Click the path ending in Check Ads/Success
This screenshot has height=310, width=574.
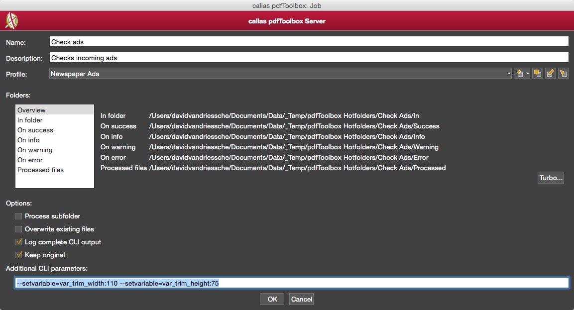click(294, 126)
